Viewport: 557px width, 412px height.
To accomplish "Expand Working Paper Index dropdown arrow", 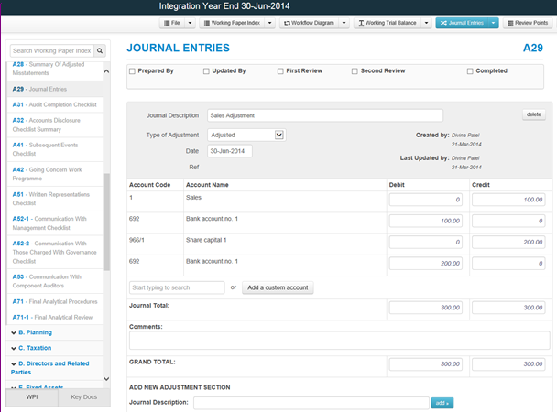I will [270, 23].
